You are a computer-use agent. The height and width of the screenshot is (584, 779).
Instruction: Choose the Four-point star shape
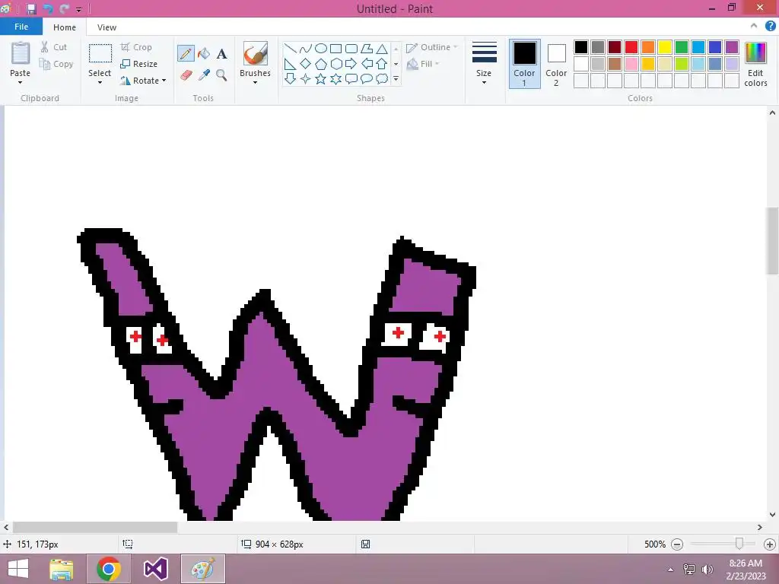click(306, 78)
